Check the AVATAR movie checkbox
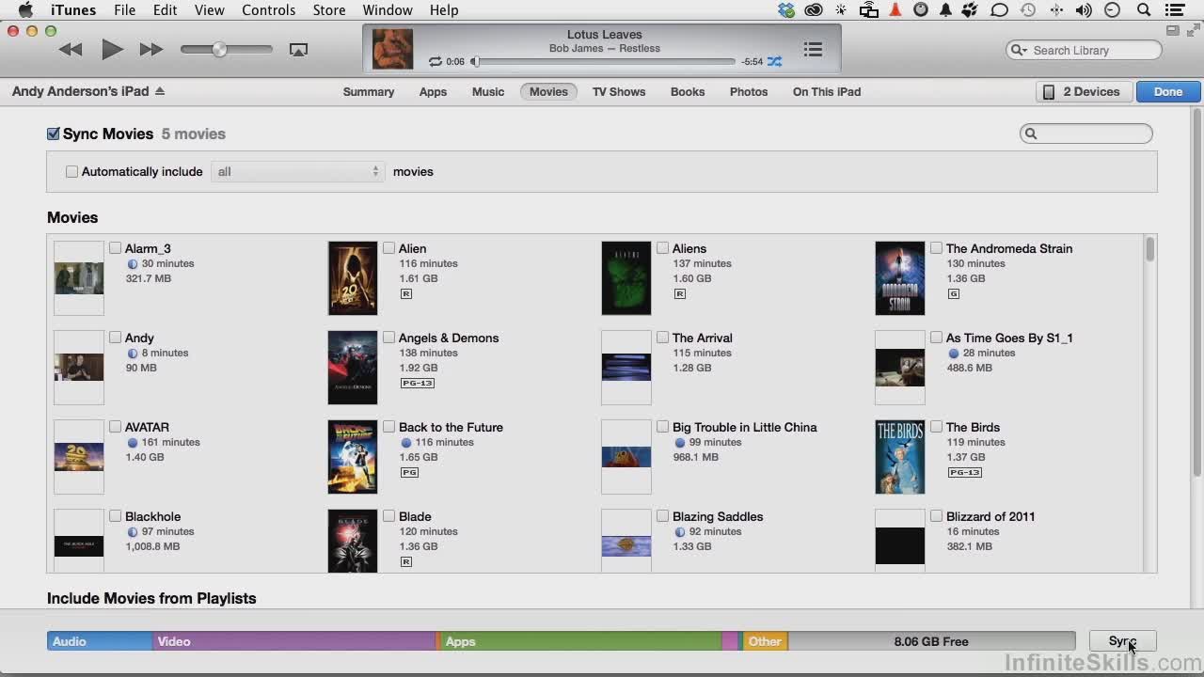The image size is (1204, 677). pyautogui.click(x=115, y=427)
